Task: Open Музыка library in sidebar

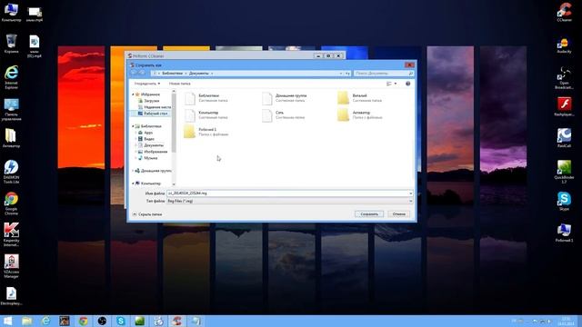Action: (x=147, y=158)
